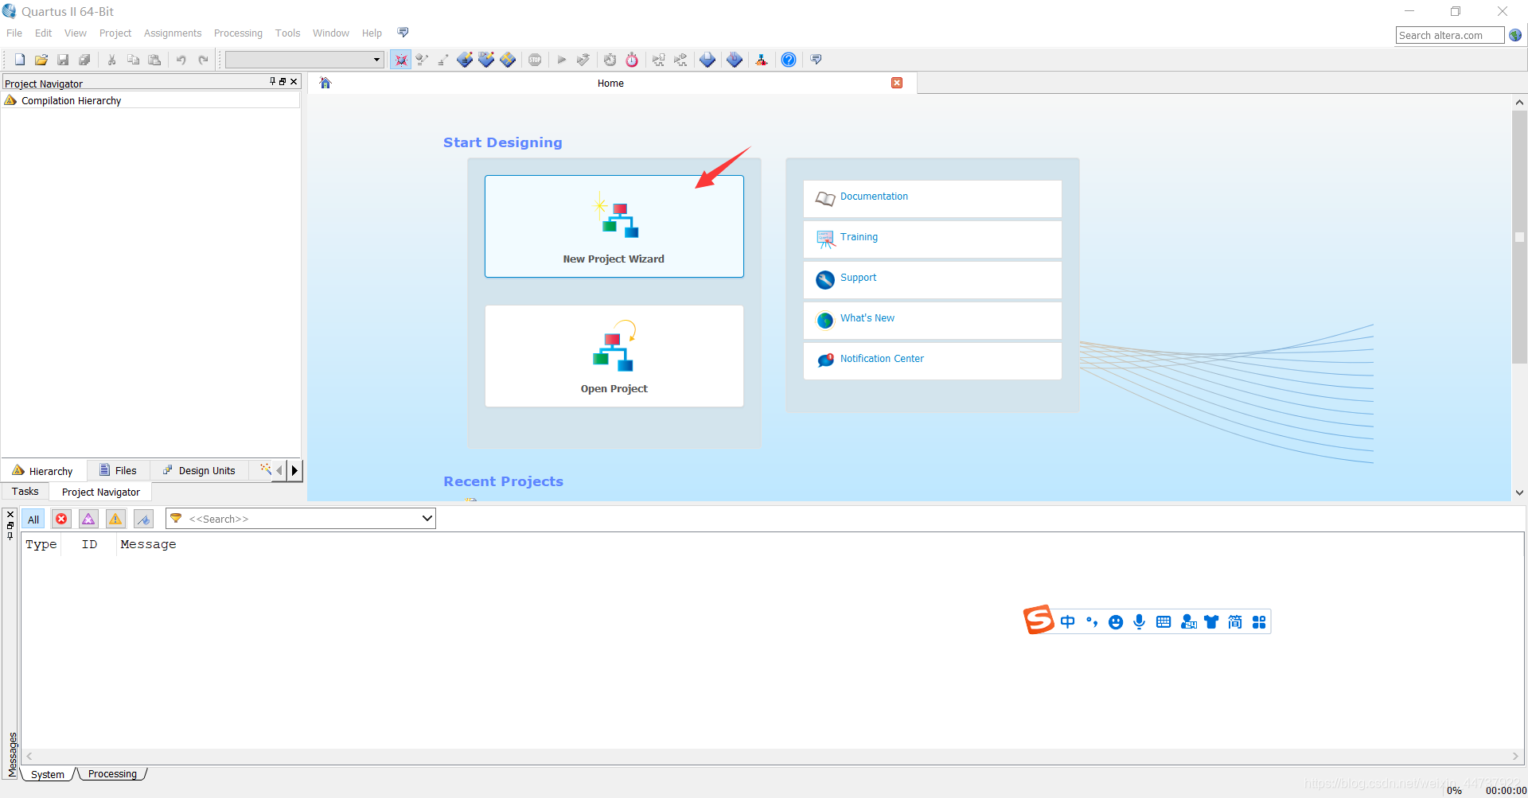Click the grey TimeQuest clock icon
This screenshot has height=798, width=1528.
(x=610, y=60)
